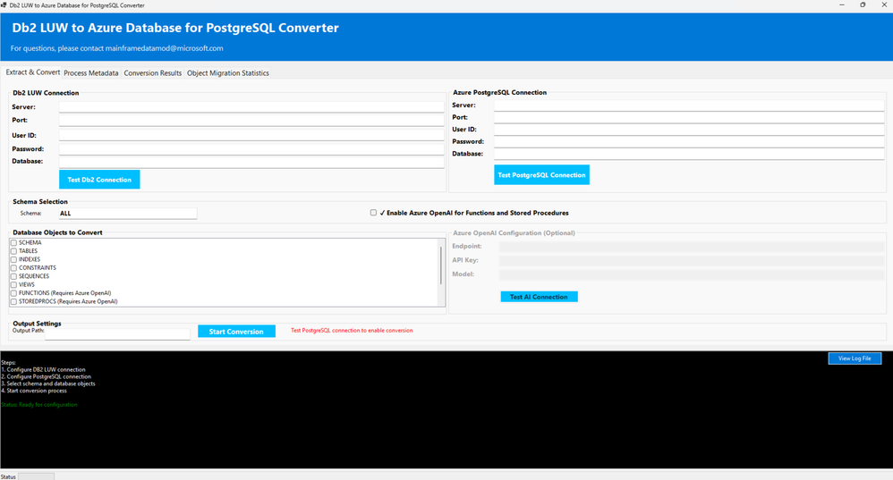This screenshot has width=893, height=480.
Task: Focus the Output Path field
Action: [x=117, y=334]
